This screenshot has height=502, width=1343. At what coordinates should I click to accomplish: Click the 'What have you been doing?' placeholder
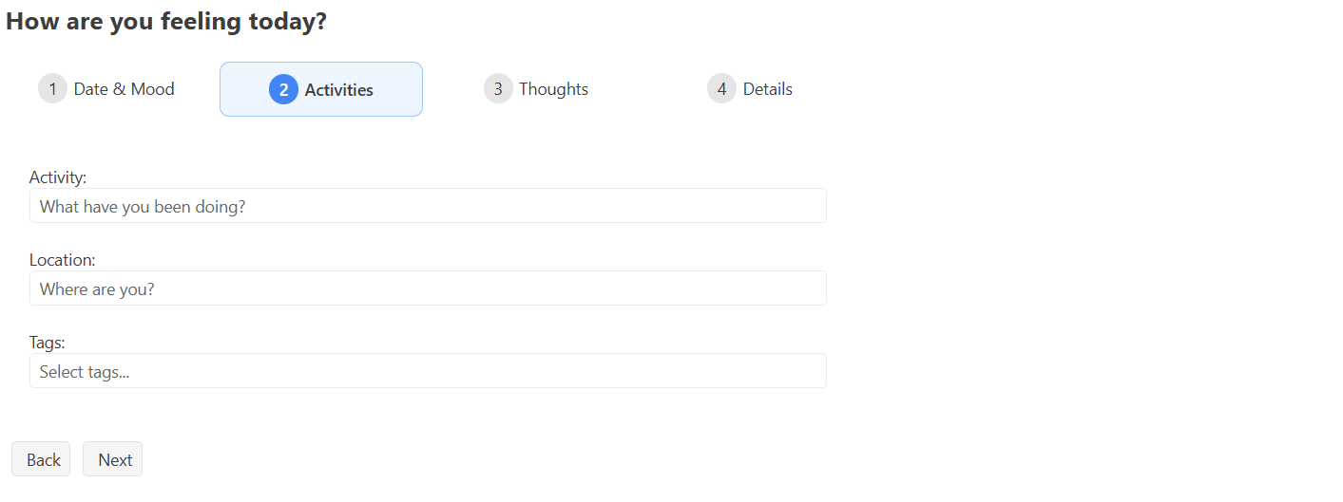click(x=143, y=206)
